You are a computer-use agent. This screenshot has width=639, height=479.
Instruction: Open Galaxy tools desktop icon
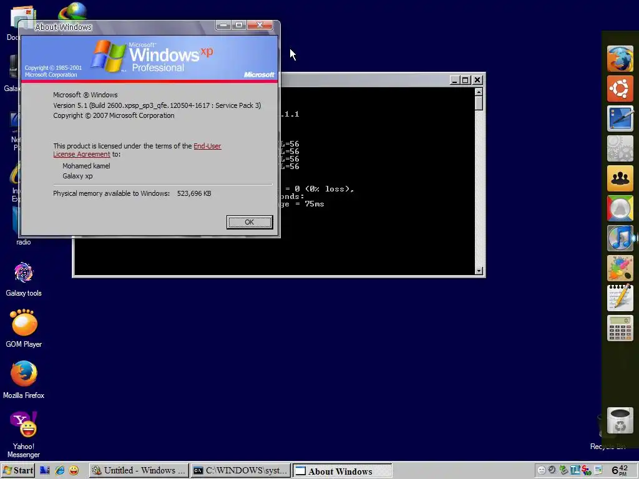click(x=24, y=279)
